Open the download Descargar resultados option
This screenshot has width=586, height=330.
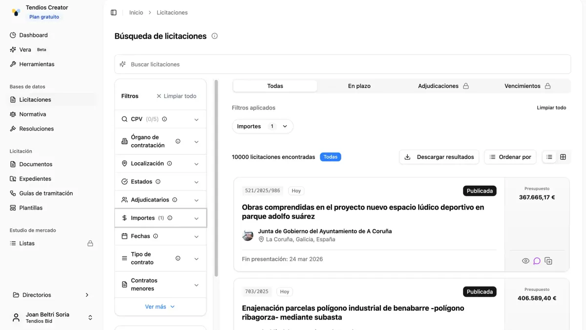[439, 157]
